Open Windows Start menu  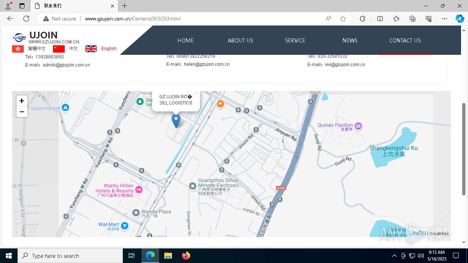click(9, 256)
